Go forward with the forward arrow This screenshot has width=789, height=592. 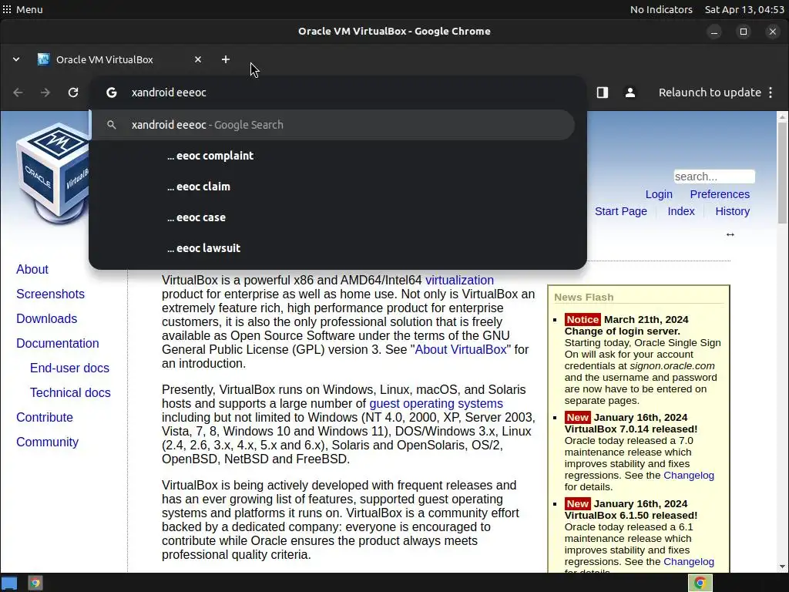45,92
